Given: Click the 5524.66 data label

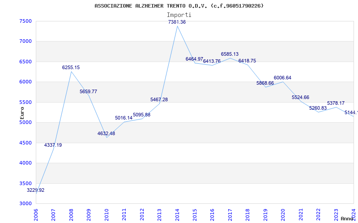Looking at the screenshot, I should (300, 97).
